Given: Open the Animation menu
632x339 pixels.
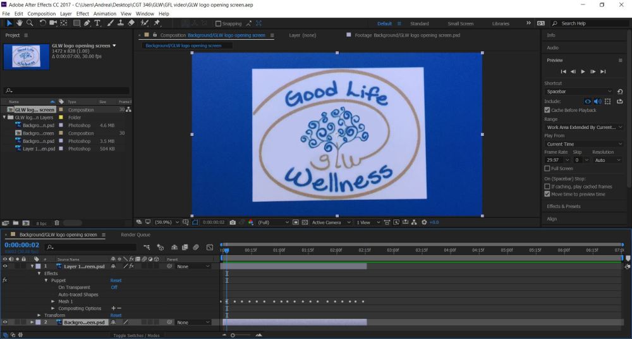Looking at the screenshot, I should 105,14.
